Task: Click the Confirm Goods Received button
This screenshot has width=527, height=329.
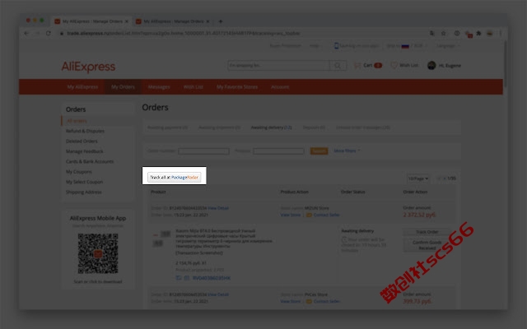Action: pos(427,245)
